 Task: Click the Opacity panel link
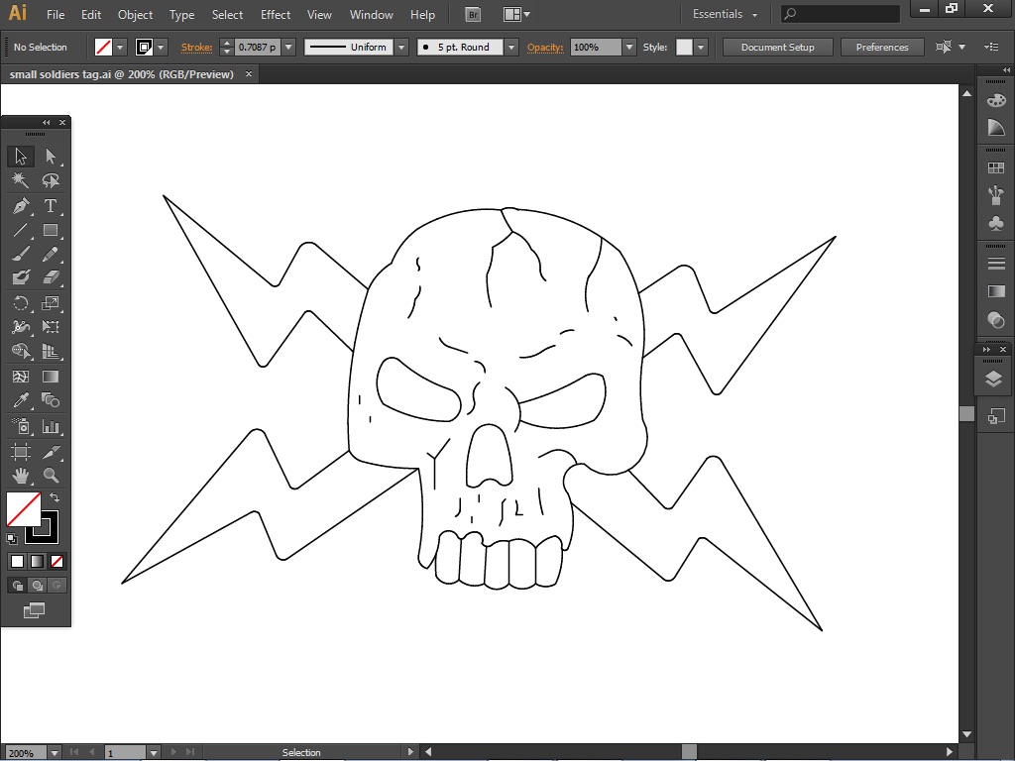(x=545, y=48)
